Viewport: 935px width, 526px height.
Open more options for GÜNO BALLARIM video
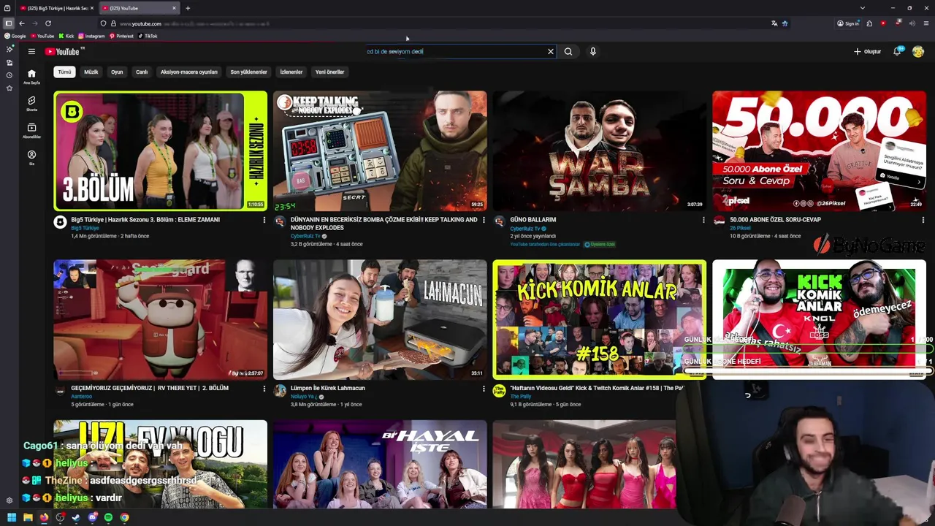[703, 220]
